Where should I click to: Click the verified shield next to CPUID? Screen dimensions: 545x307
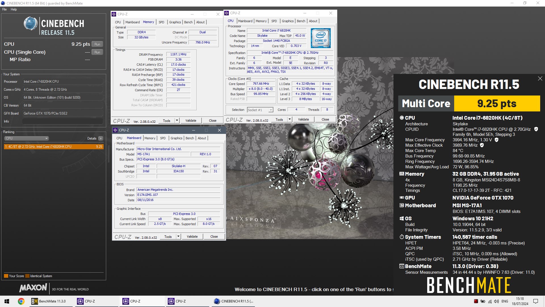[x=536, y=129]
